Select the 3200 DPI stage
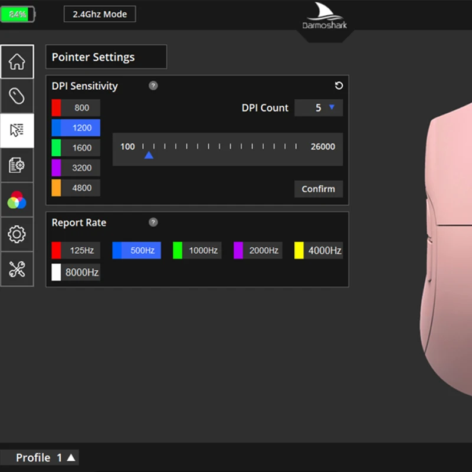Image resolution: width=472 pixels, height=472 pixels. [76, 168]
